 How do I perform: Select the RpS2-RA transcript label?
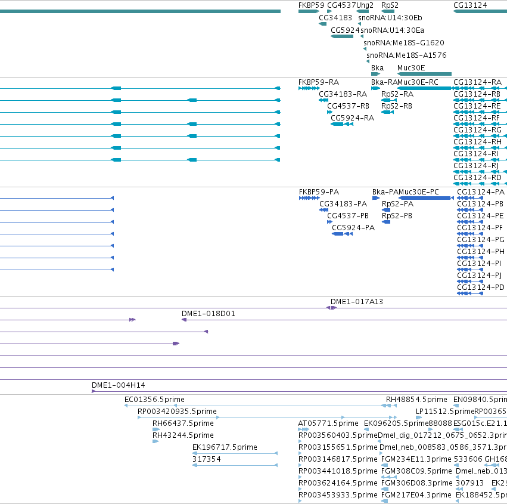click(x=397, y=94)
